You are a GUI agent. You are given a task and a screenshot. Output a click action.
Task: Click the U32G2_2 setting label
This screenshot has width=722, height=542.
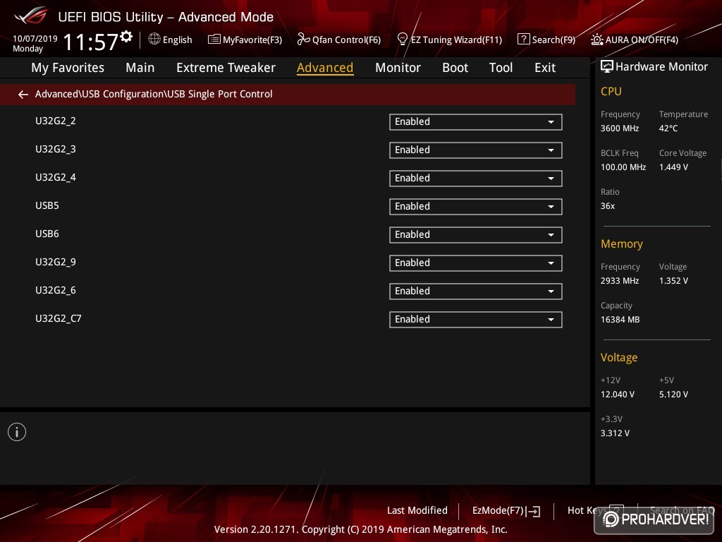coord(56,121)
